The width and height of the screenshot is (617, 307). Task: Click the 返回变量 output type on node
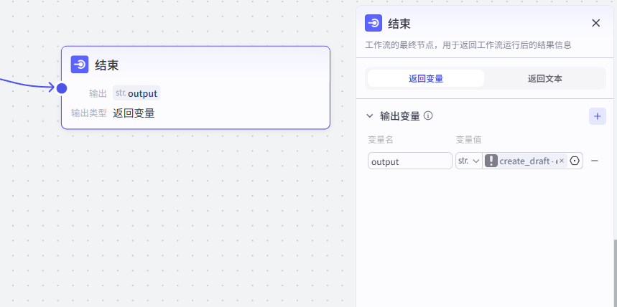point(134,113)
